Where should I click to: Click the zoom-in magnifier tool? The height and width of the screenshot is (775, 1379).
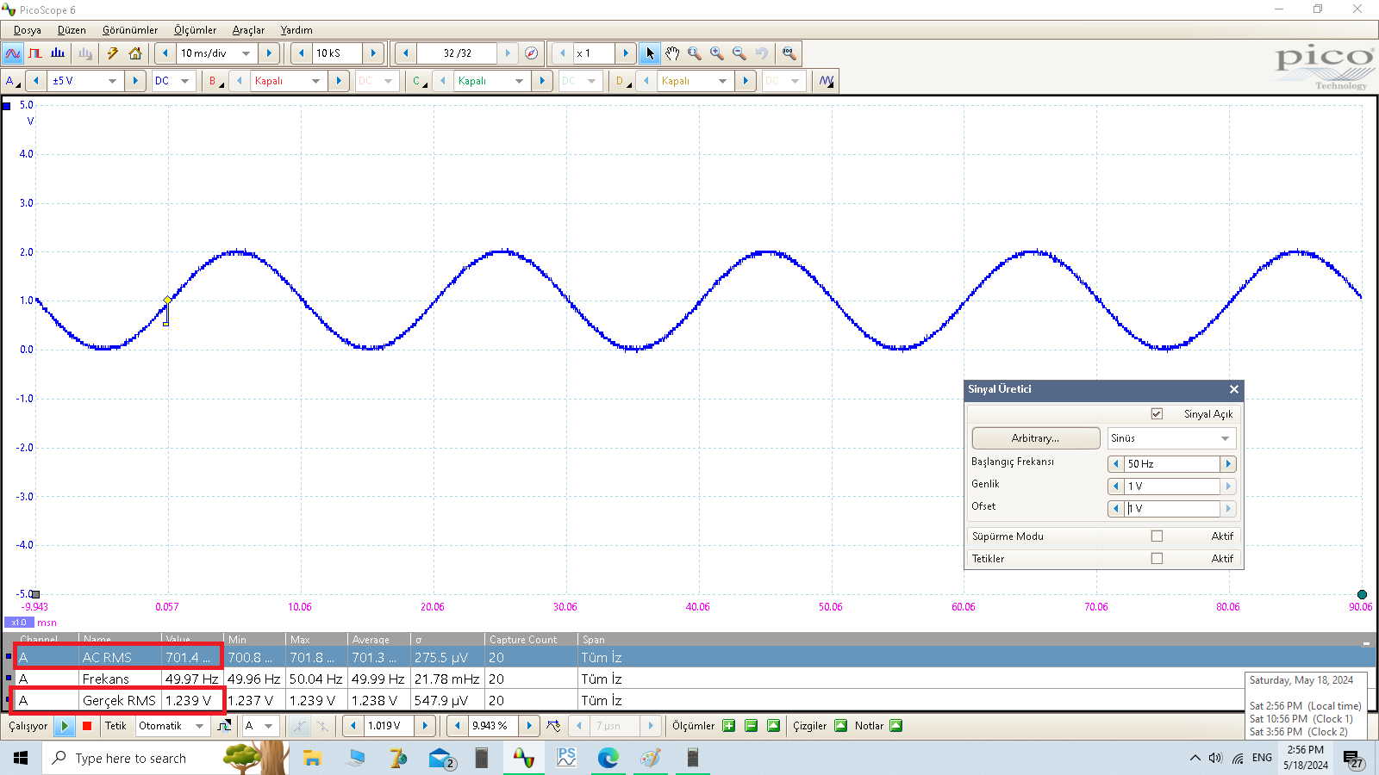tap(717, 53)
